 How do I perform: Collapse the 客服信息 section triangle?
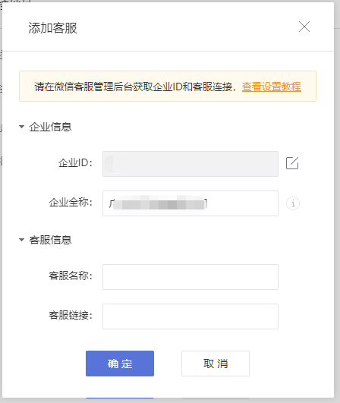(x=21, y=240)
